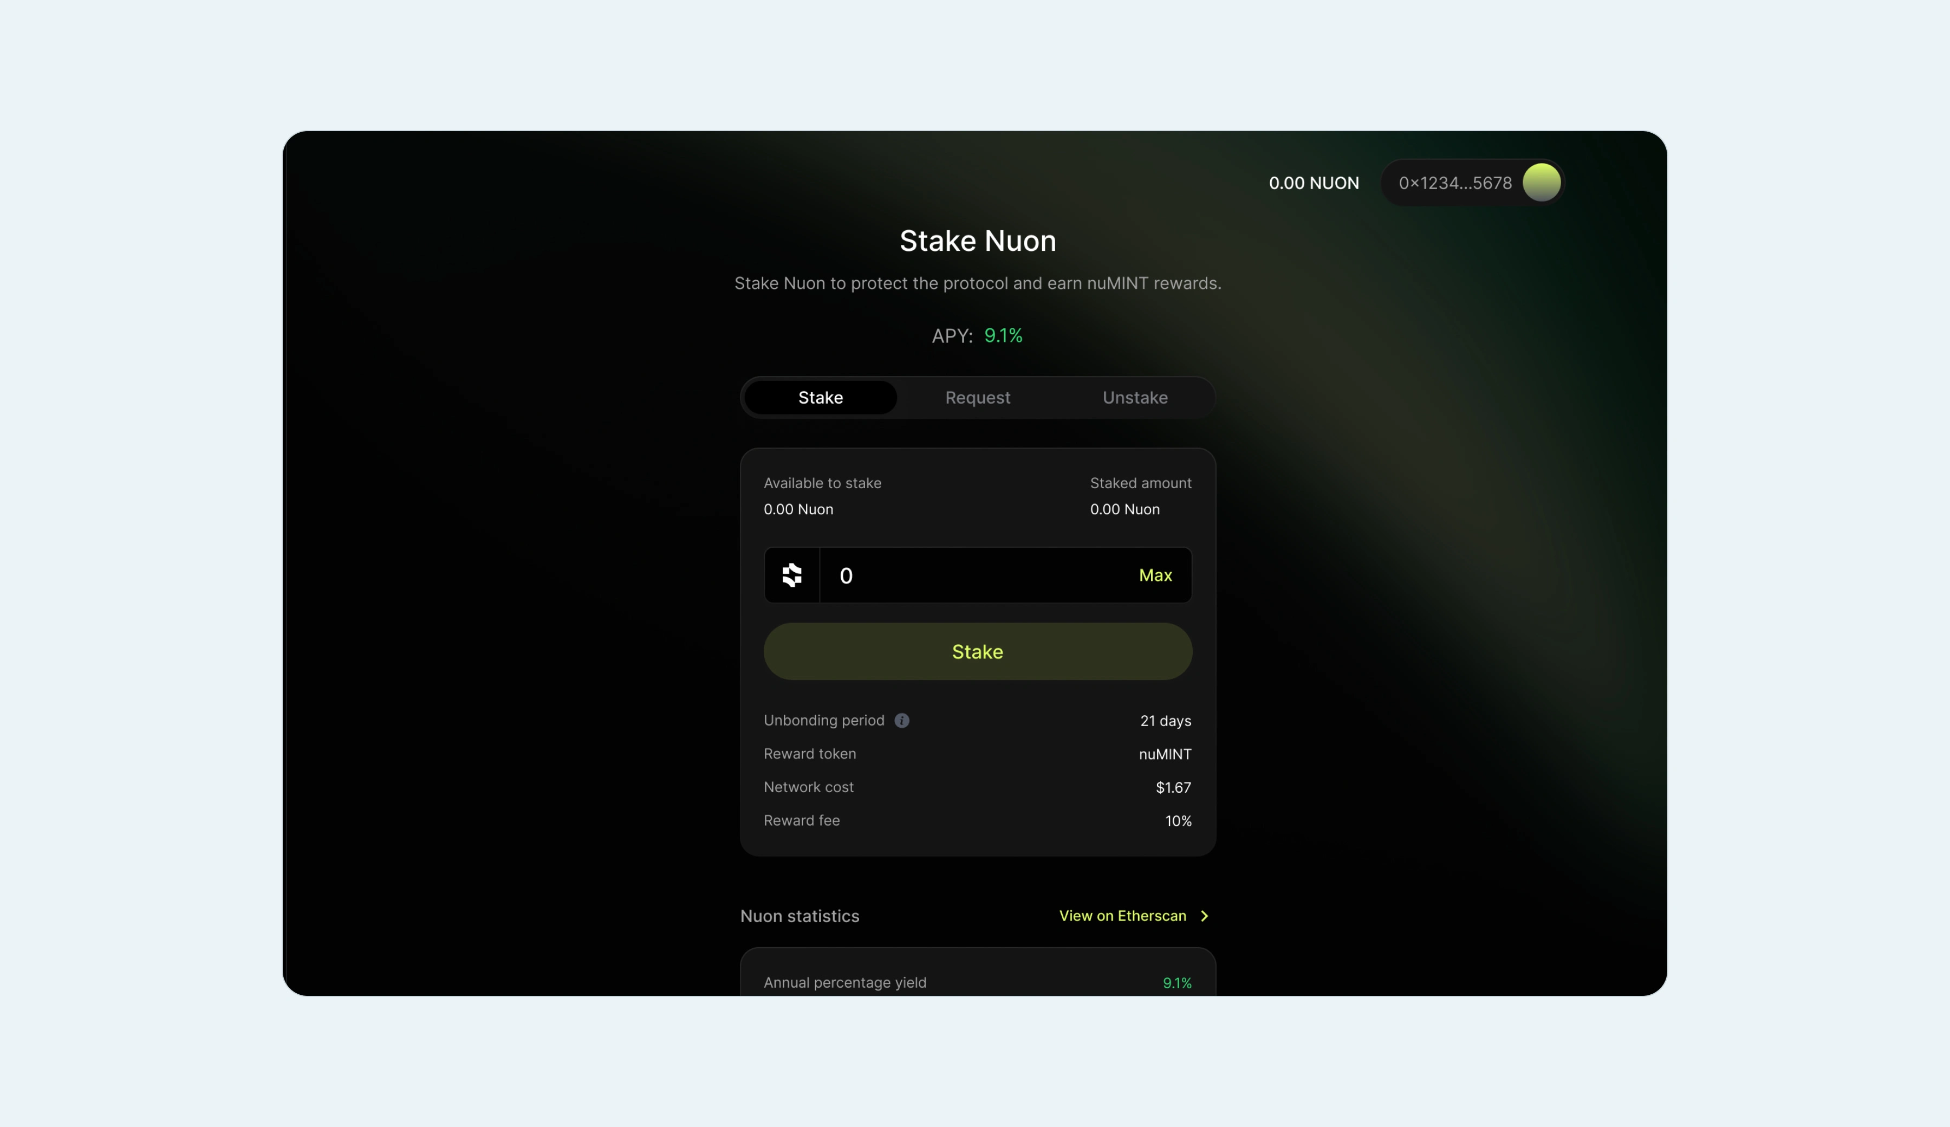Click the 0.00 NUON balance in header

[x=1314, y=183]
